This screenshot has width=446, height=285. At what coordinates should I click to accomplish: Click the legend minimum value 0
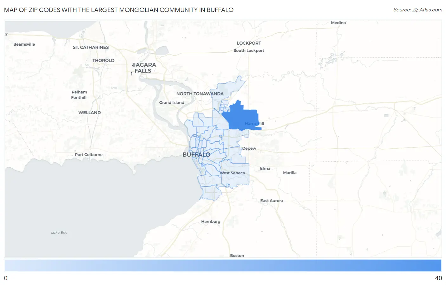pyautogui.click(x=6, y=278)
